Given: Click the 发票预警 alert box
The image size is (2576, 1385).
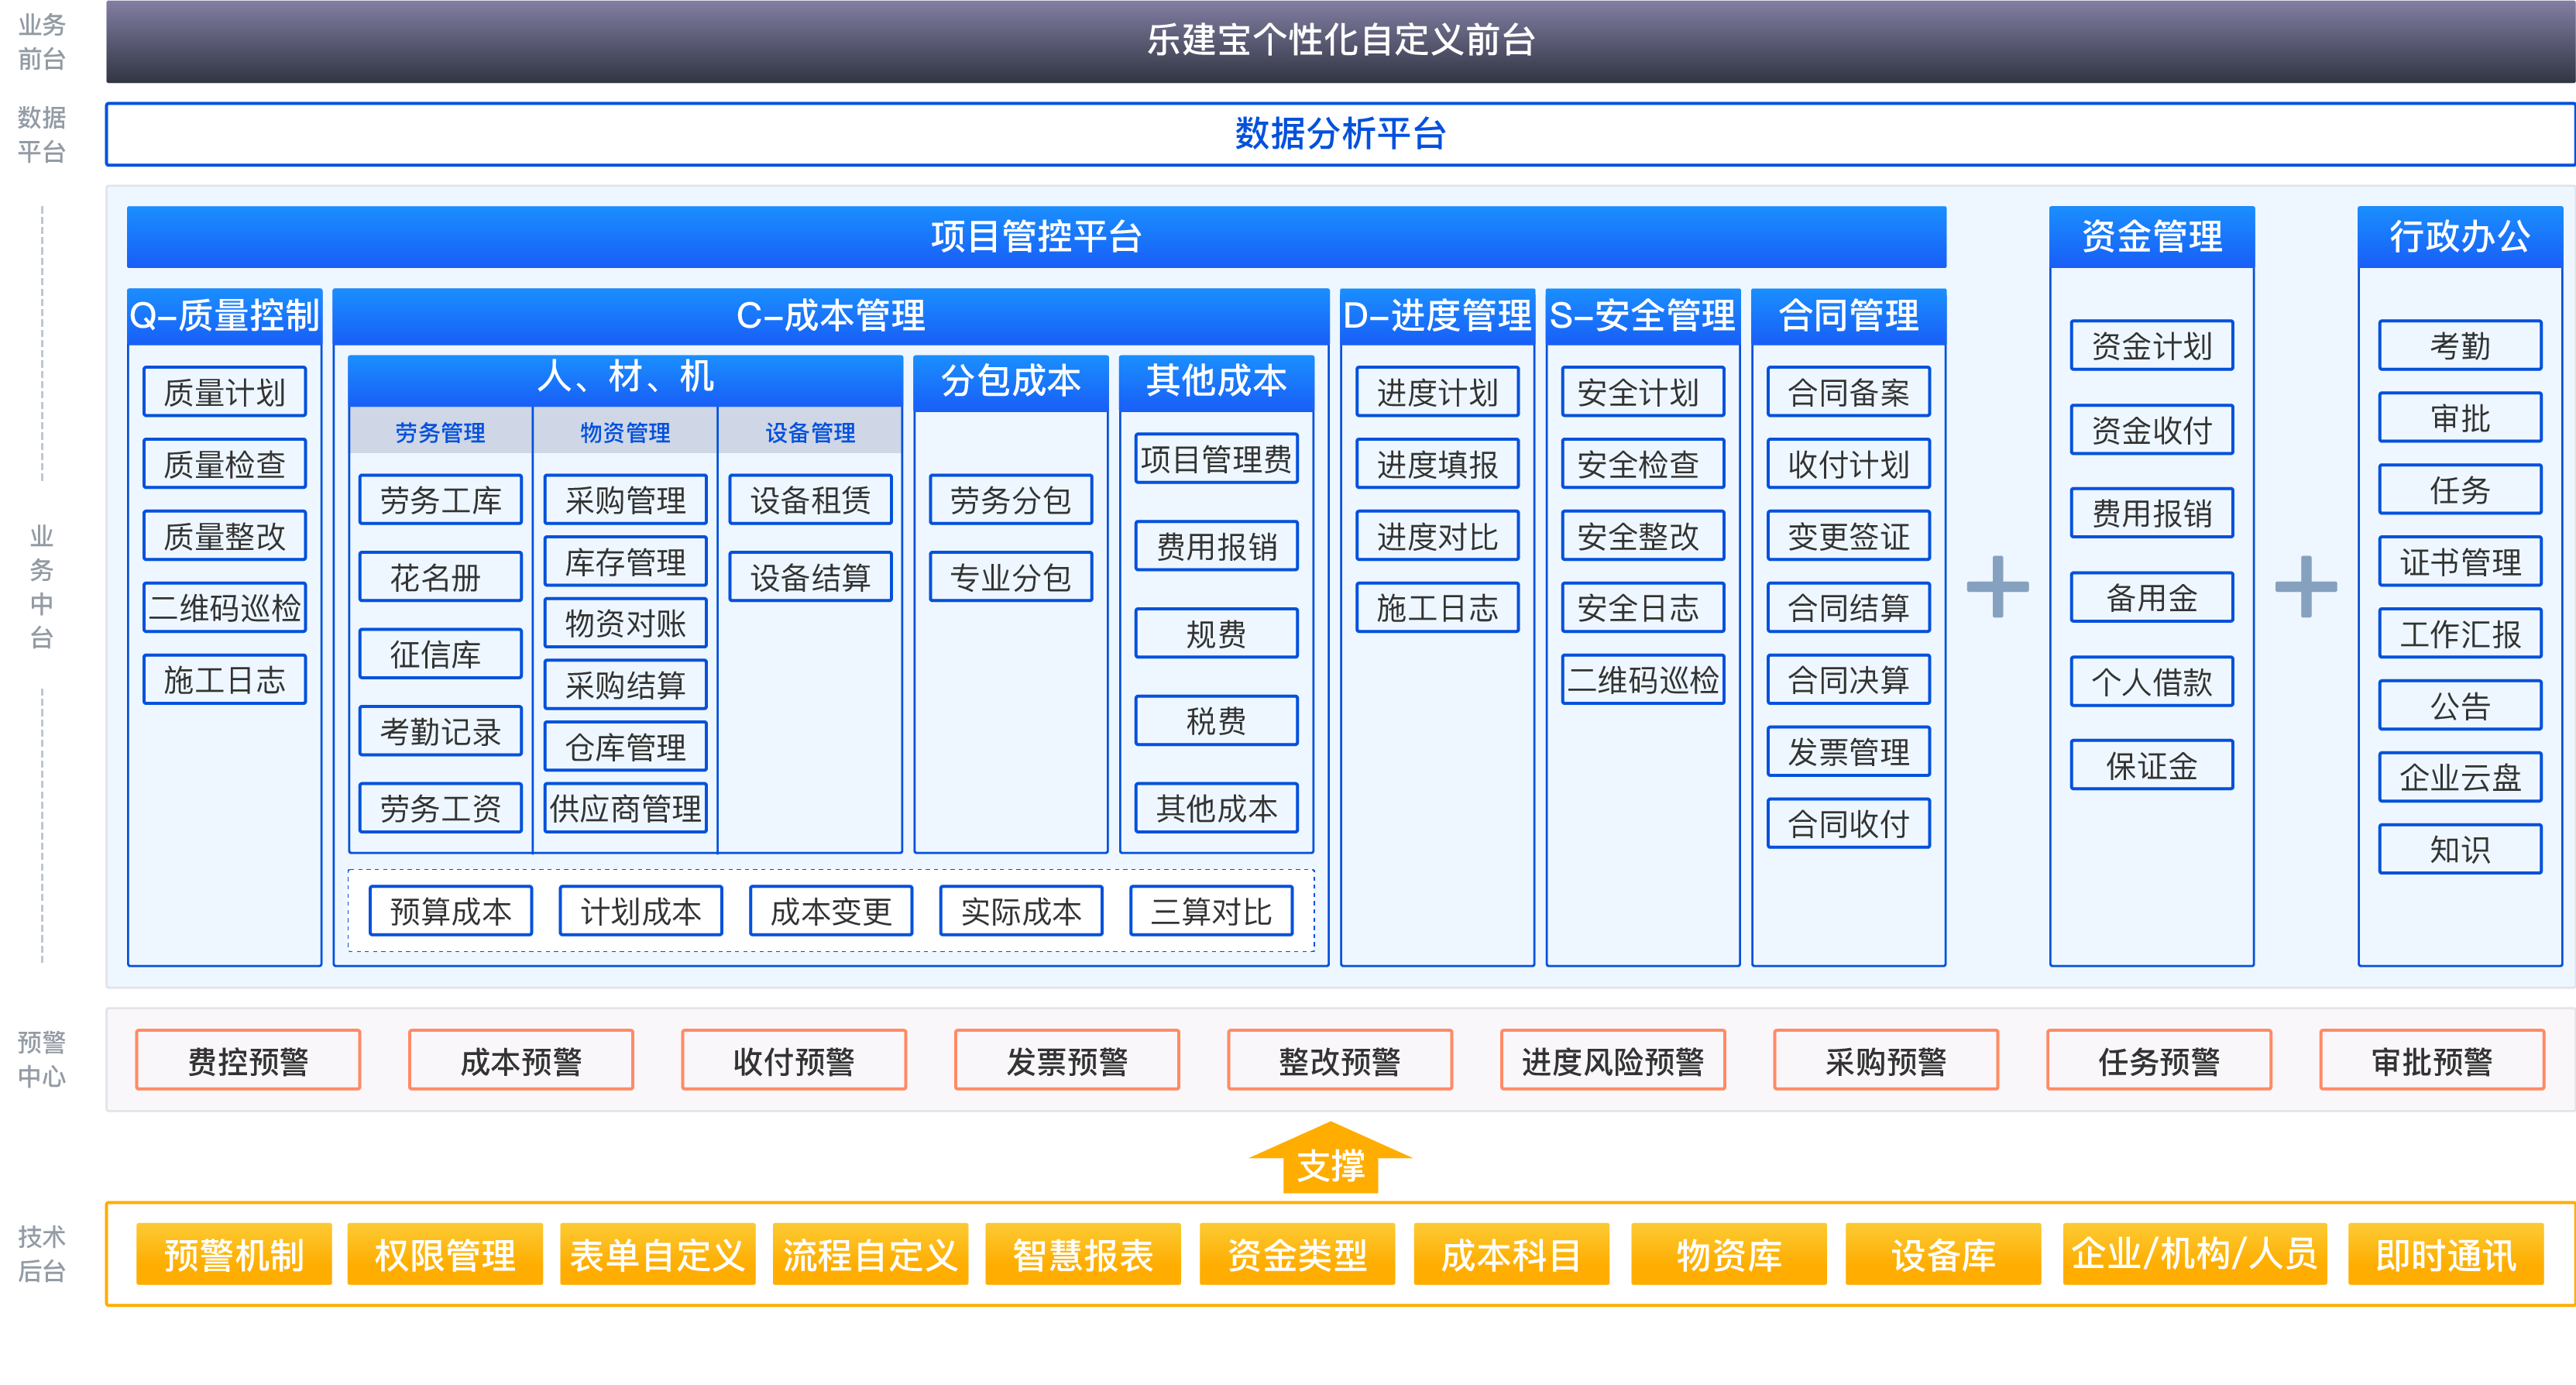Looking at the screenshot, I should pyautogui.click(x=1067, y=1060).
